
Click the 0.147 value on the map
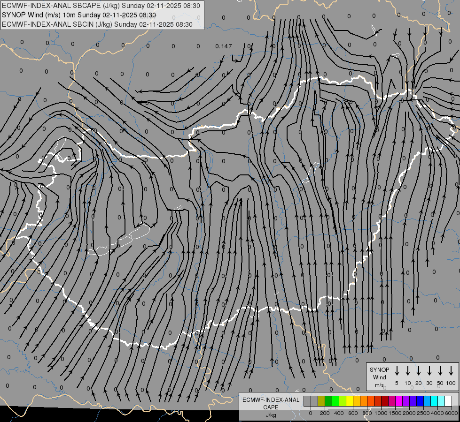[x=224, y=46]
